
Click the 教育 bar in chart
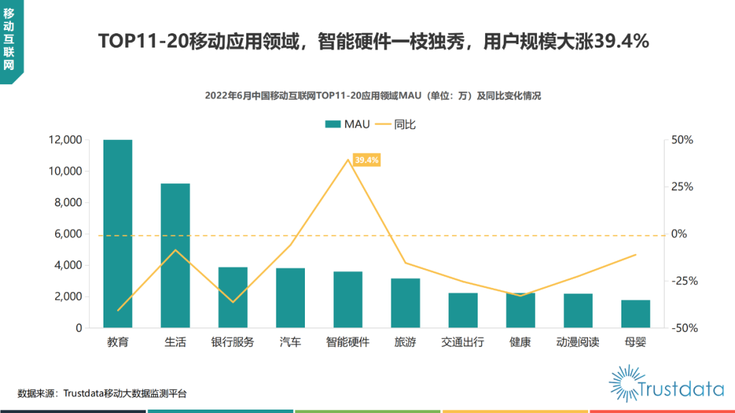point(118,234)
